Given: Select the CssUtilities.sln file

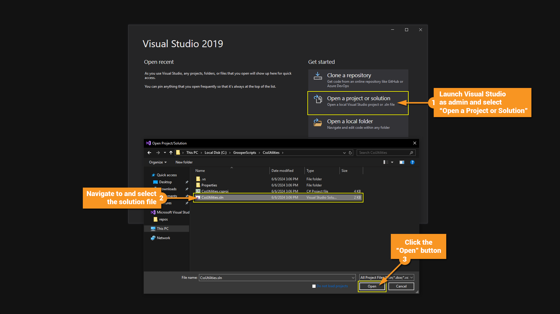Looking at the screenshot, I should (212, 197).
